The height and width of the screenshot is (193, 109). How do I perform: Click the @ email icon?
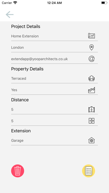[91, 59]
